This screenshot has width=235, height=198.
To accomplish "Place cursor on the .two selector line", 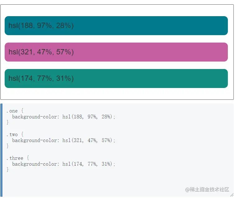I will (x=15, y=135).
